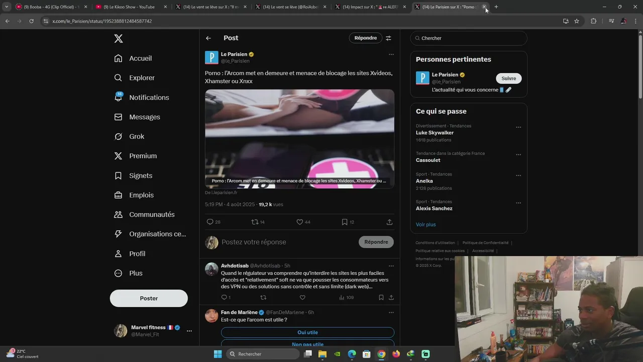Open Politique de Confidentialité link
The height and width of the screenshot is (362, 643).
point(485,243)
